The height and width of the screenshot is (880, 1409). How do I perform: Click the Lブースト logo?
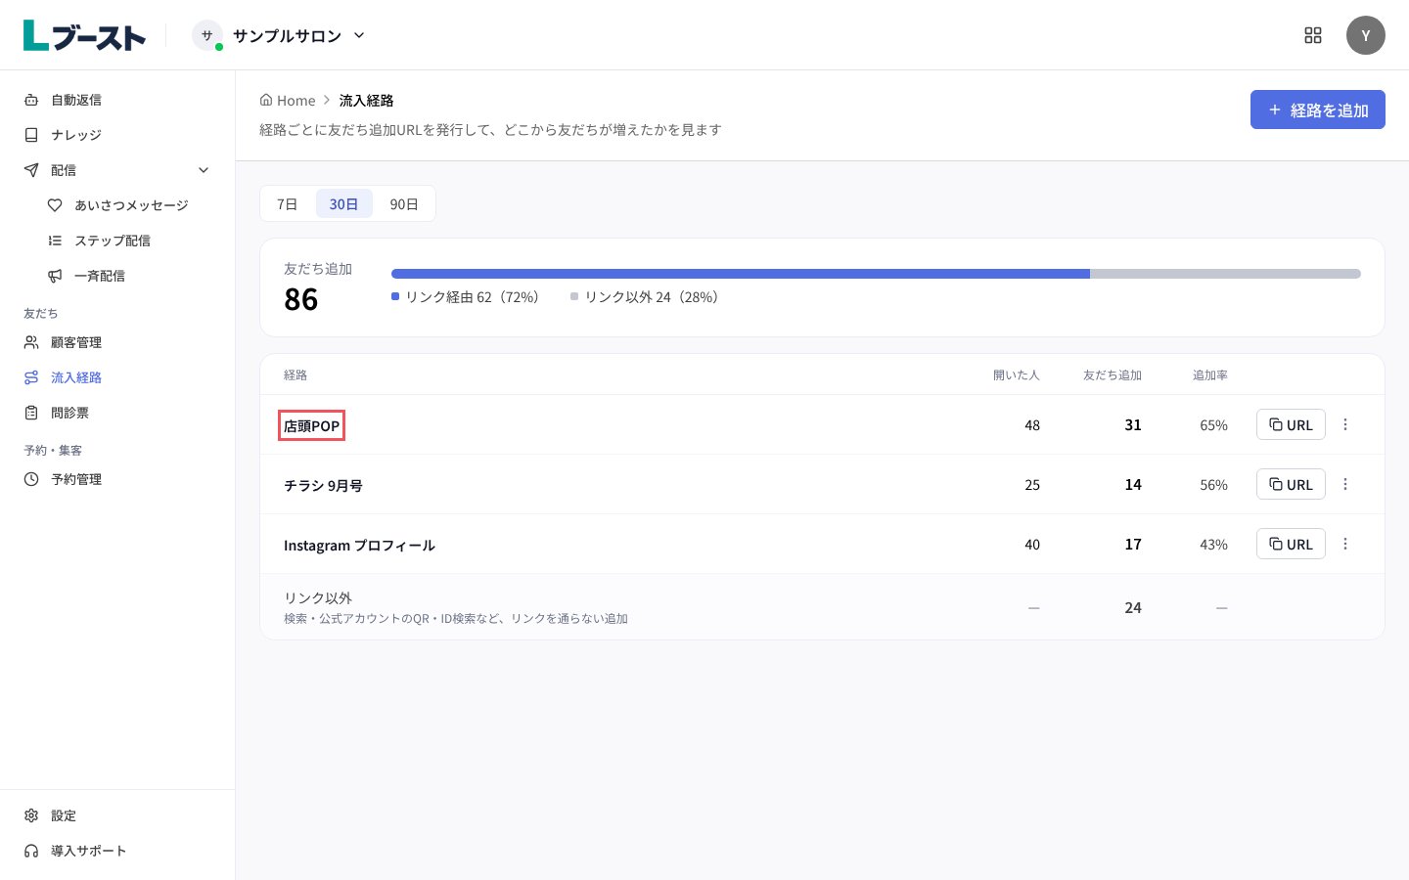tap(84, 35)
